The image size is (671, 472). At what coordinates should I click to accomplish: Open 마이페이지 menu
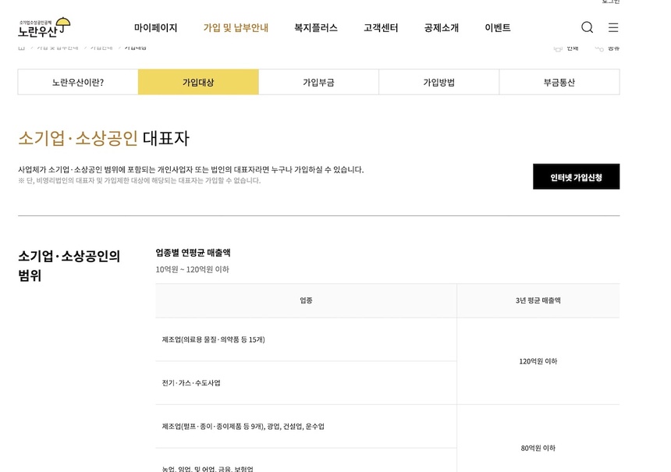tap(156, 28)
